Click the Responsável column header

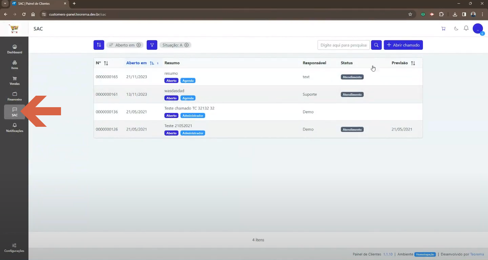[314, 63]
